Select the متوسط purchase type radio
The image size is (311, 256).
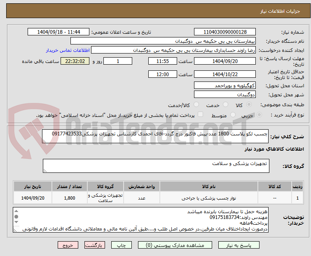233,115
